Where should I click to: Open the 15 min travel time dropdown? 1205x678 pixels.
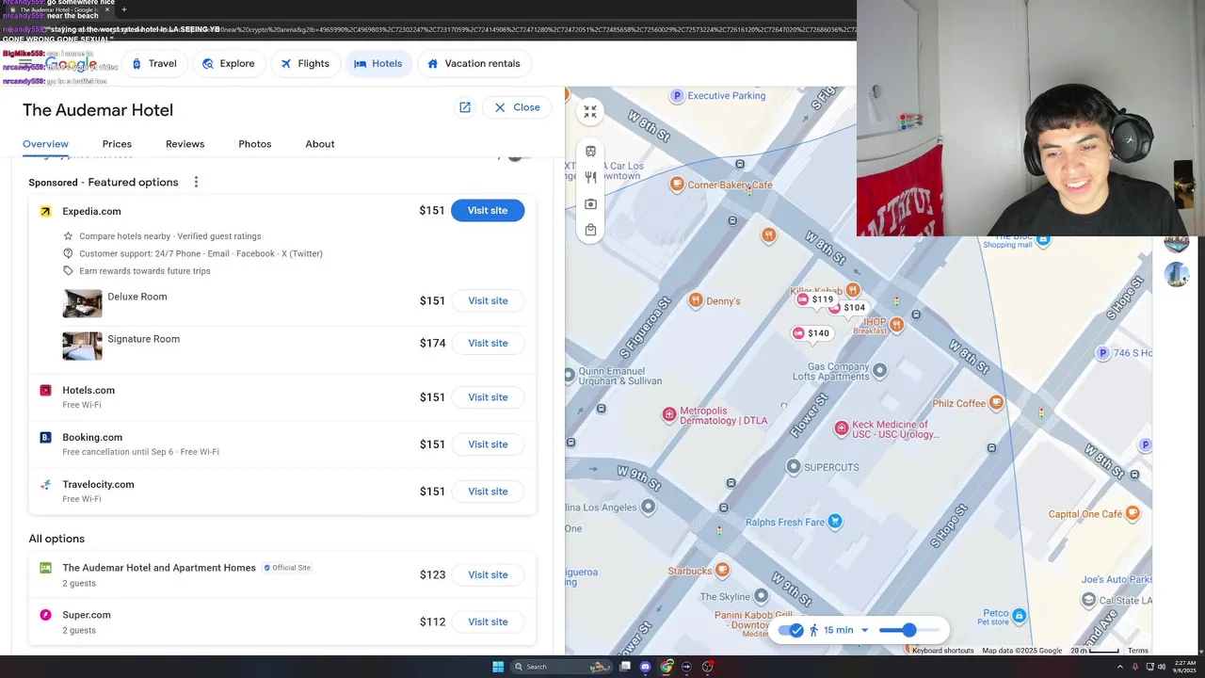846,630
